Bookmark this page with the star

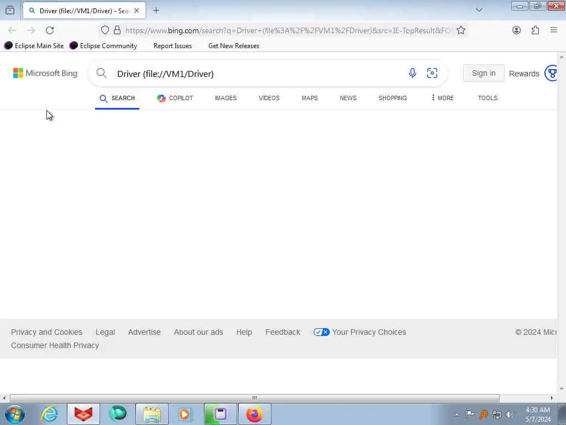[x=460, y=30]
